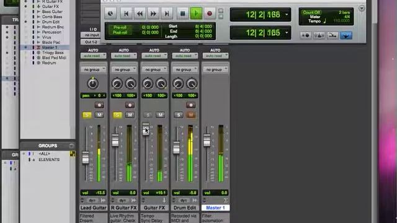Select Trilogy Bass in the track list
Screen dimensions: 397x223
(x=53, y=53)
